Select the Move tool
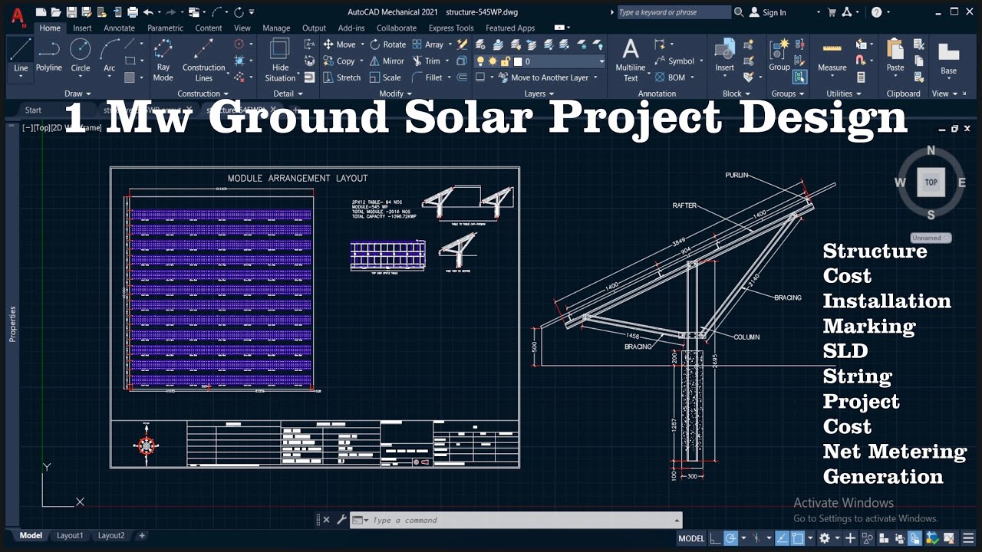 click(x=339, y=44)
